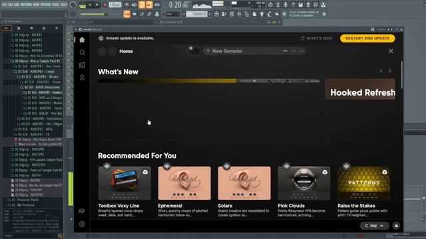Open the Hooked Refresh card

click(360, 109)
